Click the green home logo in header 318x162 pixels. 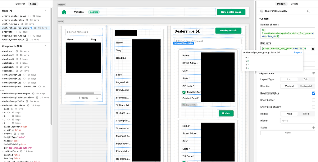tap(64, 12)
